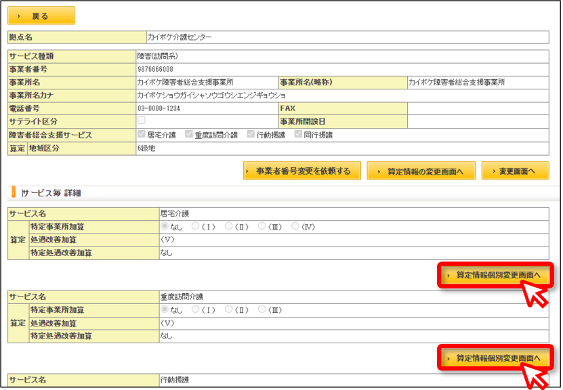563x390 pixels.
Task: Open 算定情報の変更画面へ button
Action: point(421,171)
